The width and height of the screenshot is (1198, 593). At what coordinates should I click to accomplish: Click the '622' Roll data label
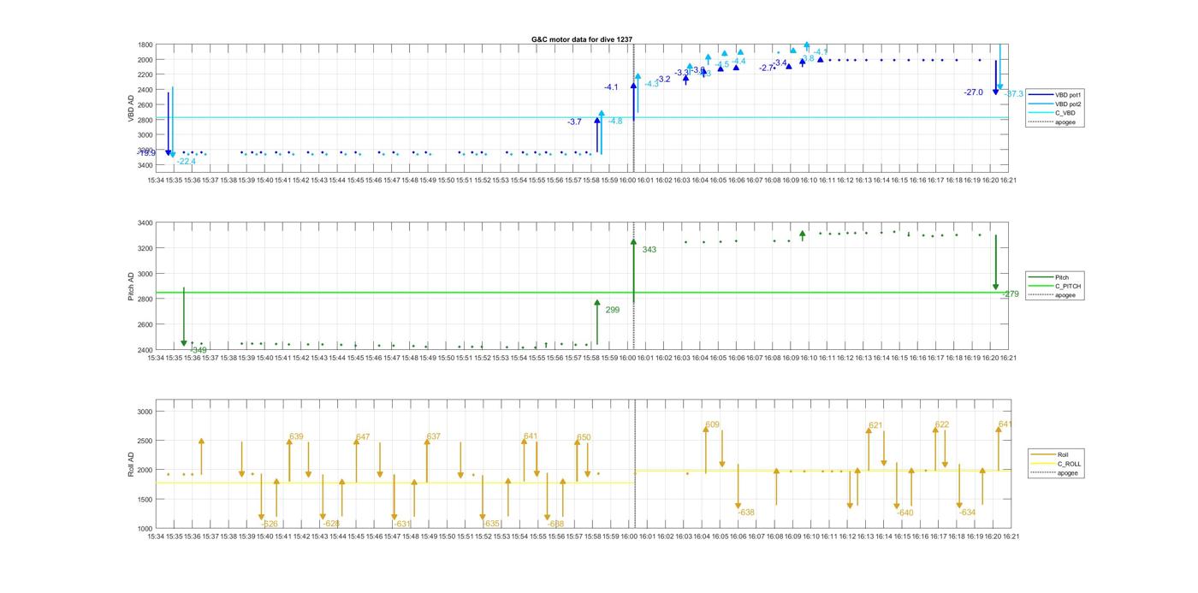(x=942, y=424)
